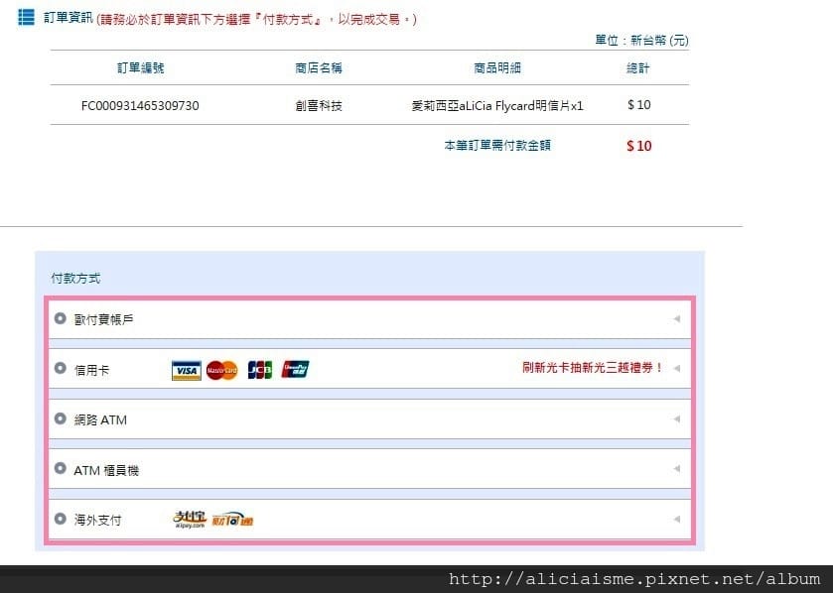Click the 刷新光卡抽新光三越禮券 promo text
The width and height of the screenshot is (833, 593).
point(593,368)
